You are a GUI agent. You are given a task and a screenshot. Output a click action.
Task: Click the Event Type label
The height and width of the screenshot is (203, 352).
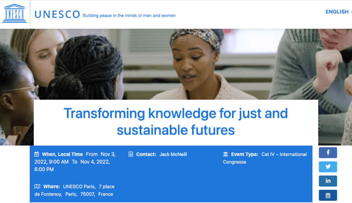pos(245,154)
